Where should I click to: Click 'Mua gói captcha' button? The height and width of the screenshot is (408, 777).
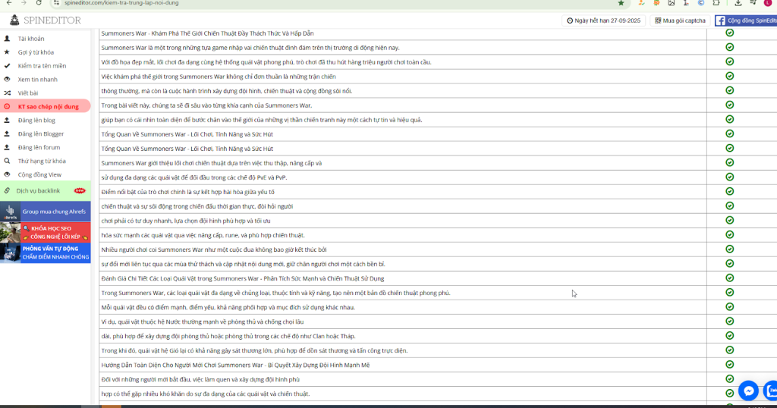(x=680, y=20)
